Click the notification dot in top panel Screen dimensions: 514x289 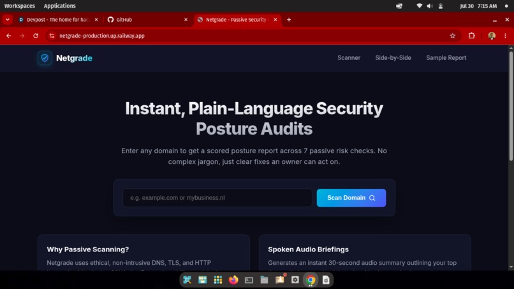point(506,6)
